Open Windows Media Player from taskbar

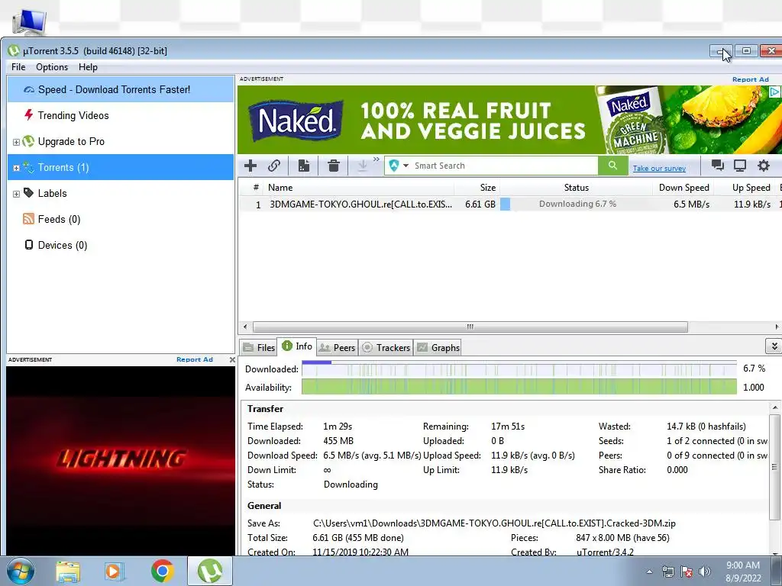point(113,571)
